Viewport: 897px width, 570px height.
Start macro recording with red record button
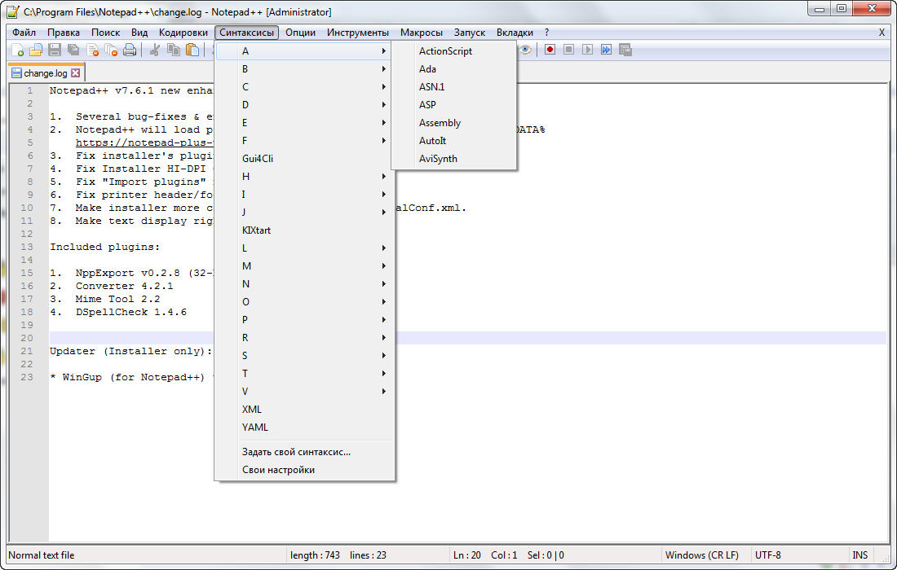click(x=550, y=50)
